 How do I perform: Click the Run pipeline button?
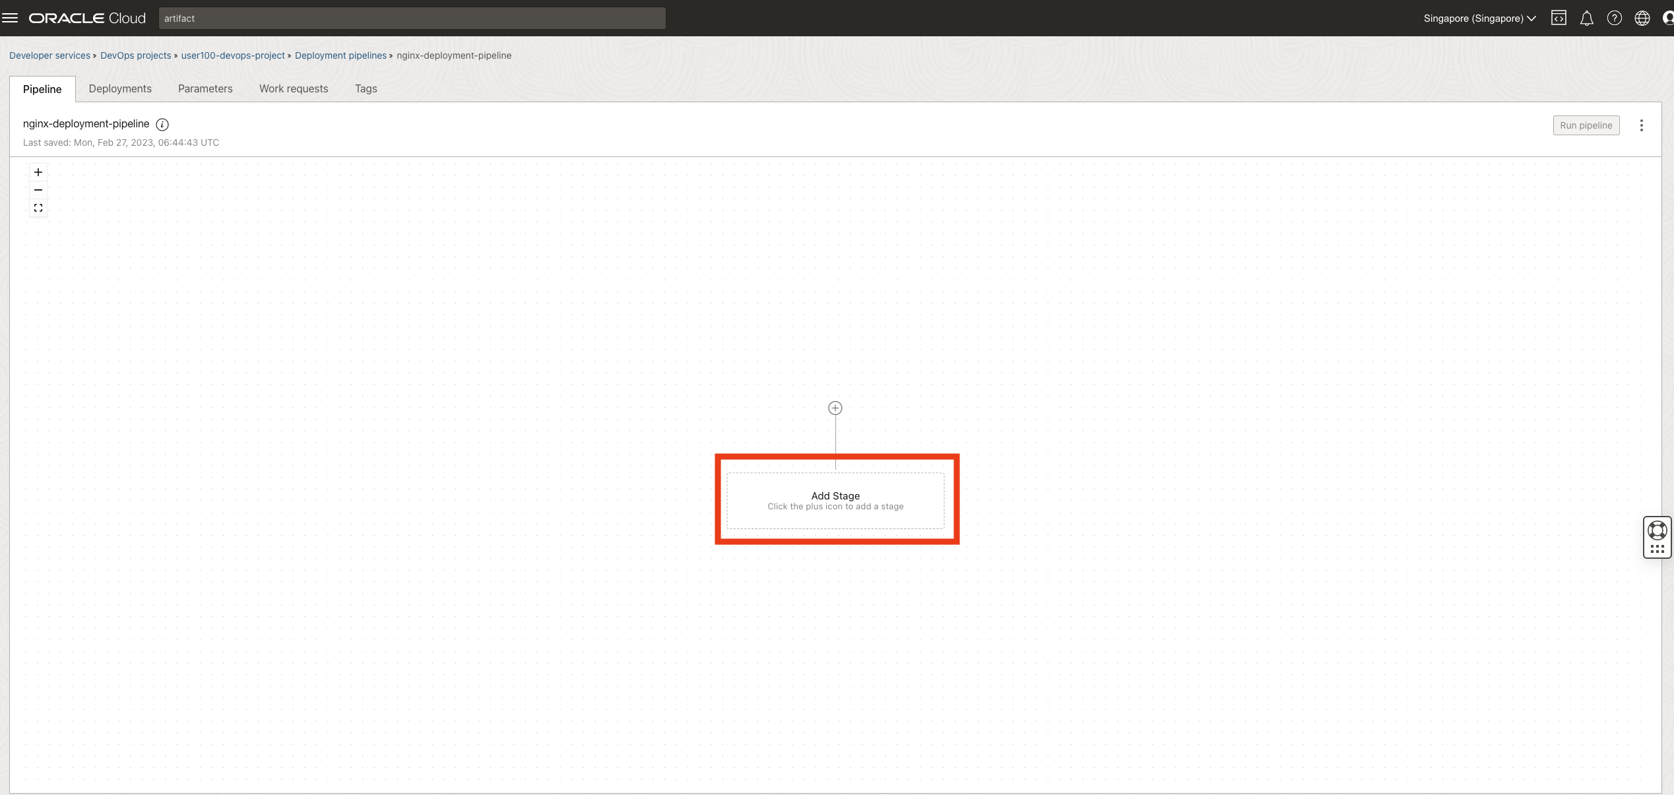tap(1586, 125)
